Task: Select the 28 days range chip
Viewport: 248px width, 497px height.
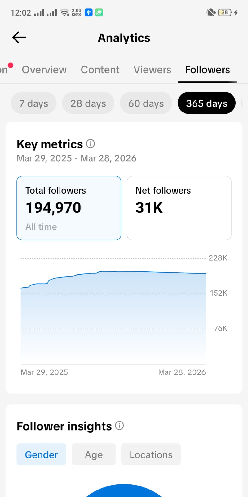Action: click(88, 103)
